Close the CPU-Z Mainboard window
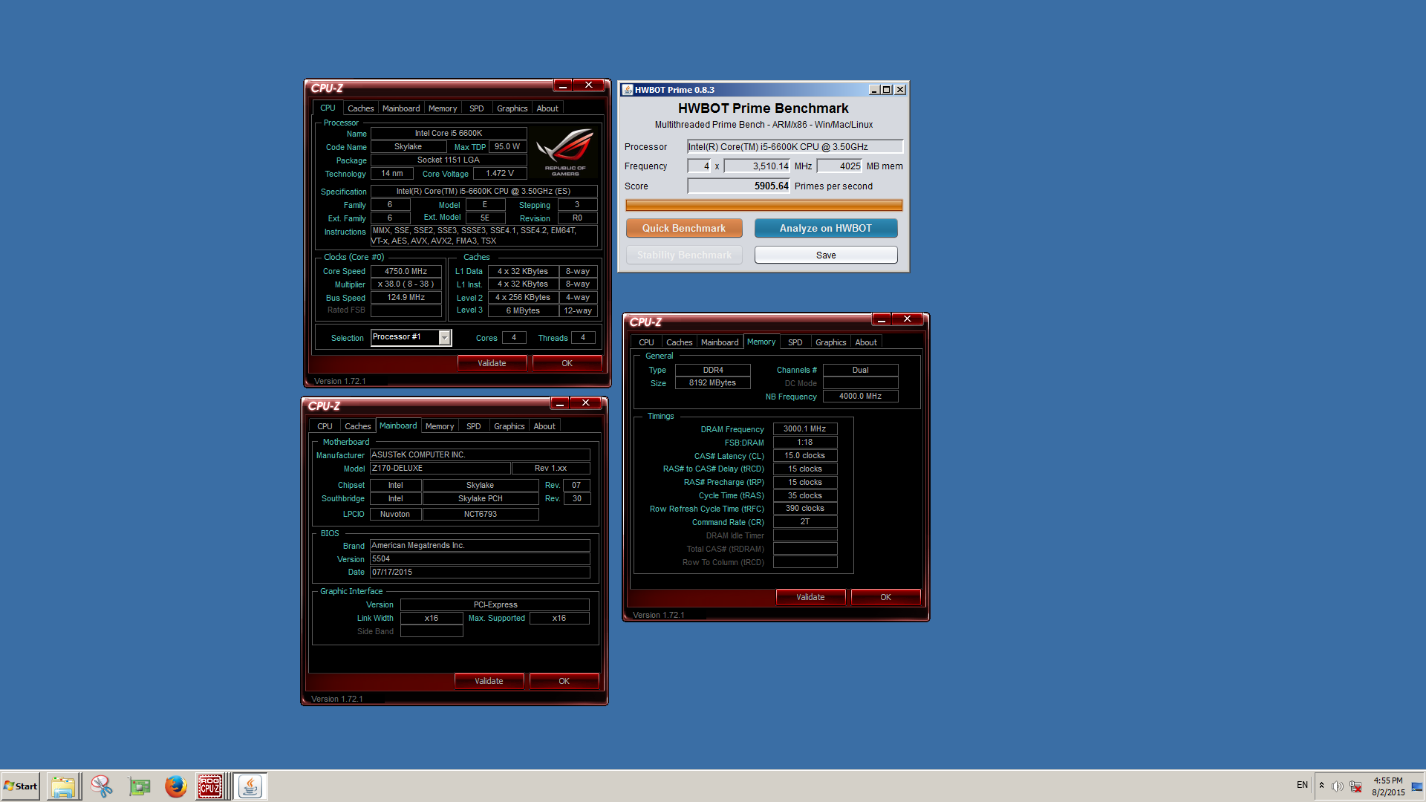1426x802 pixels. click(x=586, y=403)
